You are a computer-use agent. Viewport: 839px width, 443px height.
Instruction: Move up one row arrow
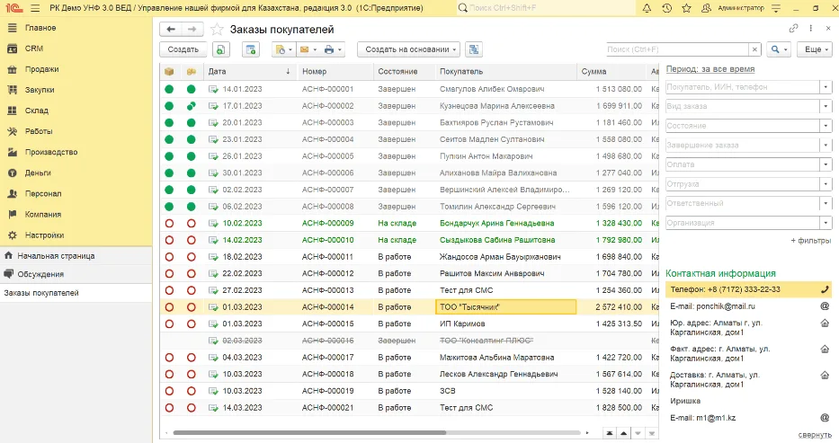click(623, 433)
